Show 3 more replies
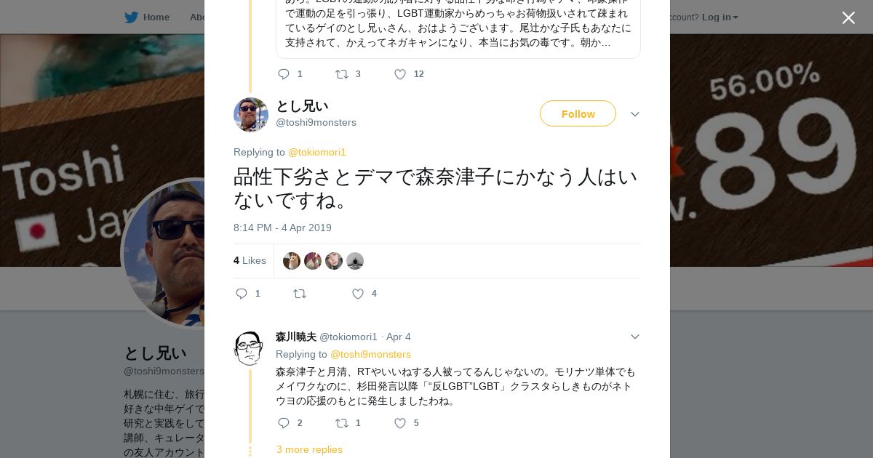This screenshot has height=458, width=873. point(309,449)
